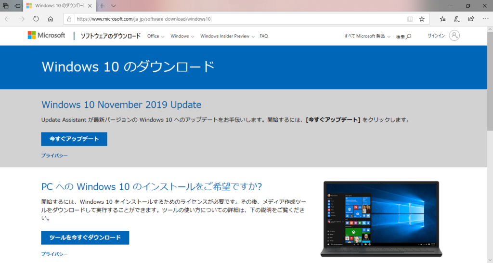
Task: Click the Microsoft logo
Action: (46, 35)
